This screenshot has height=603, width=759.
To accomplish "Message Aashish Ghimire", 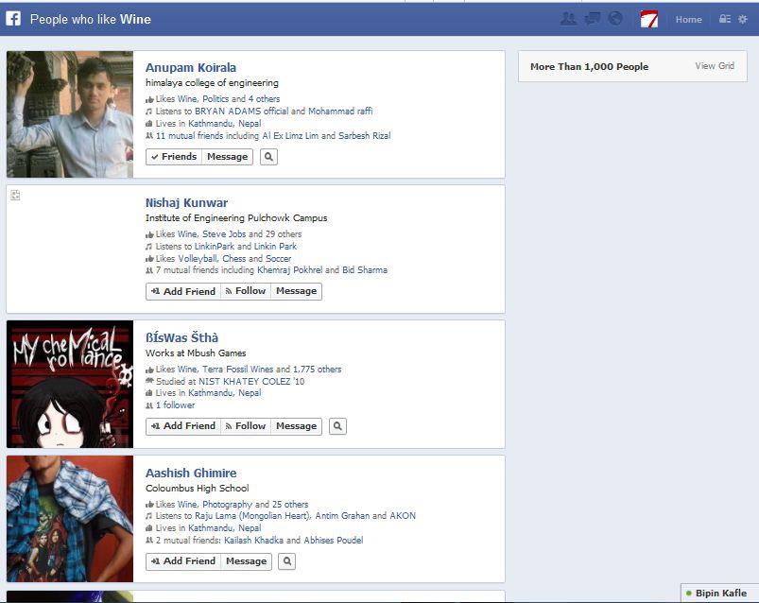I will [247, 561].
